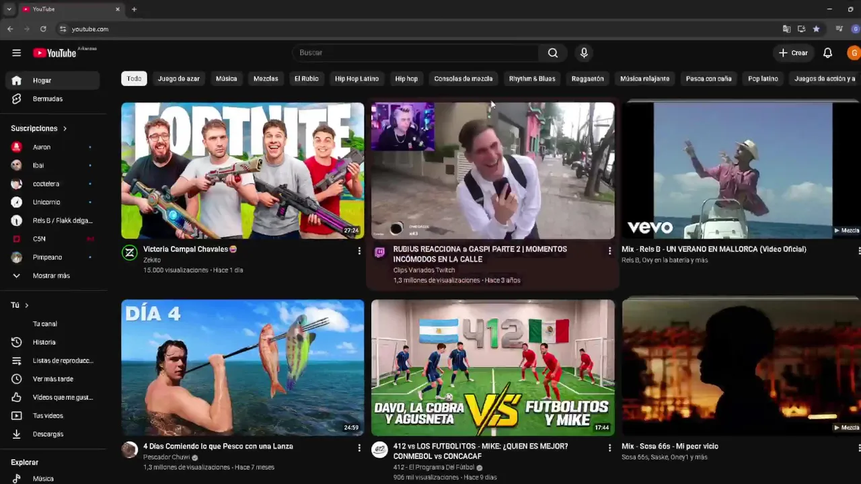Bookmark this page with star icon

pos(816,29)
